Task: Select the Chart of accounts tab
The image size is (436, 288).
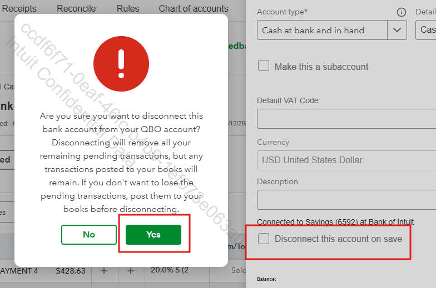Action: 194,8
